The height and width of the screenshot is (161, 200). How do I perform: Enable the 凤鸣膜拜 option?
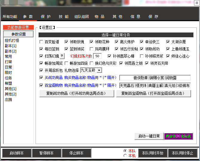(x=92, y=49)
